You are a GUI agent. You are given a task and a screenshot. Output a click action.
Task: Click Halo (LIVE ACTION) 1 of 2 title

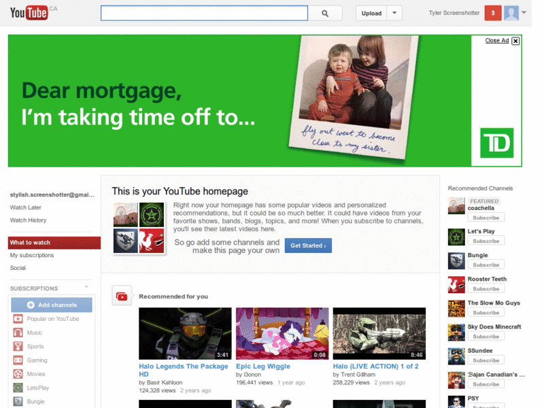[x=376, y=366]
